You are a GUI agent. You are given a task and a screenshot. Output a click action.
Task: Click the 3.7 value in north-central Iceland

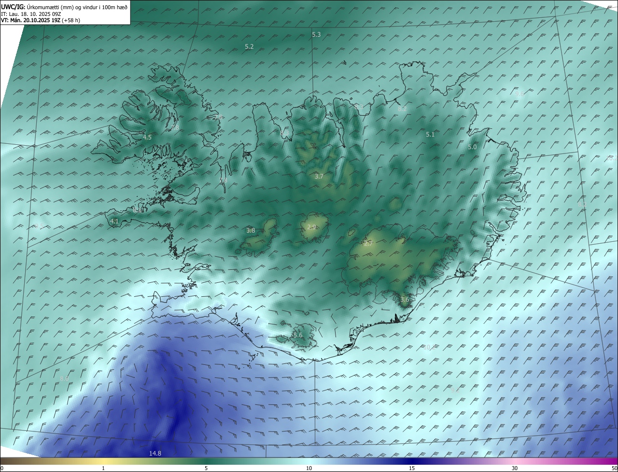[x=319, y=177]
